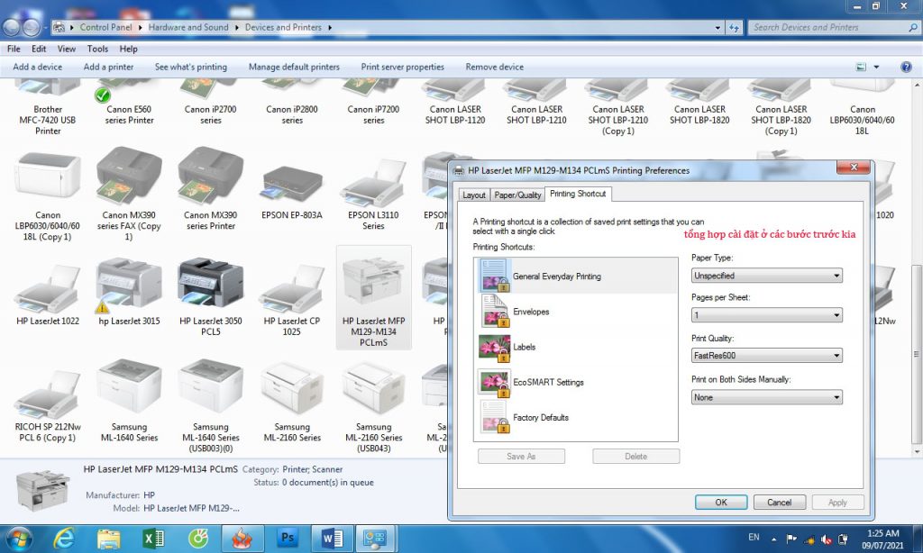Click the volume icon in the system tray
Viewport: 923px width, 553px height.
tap(827, 539)
